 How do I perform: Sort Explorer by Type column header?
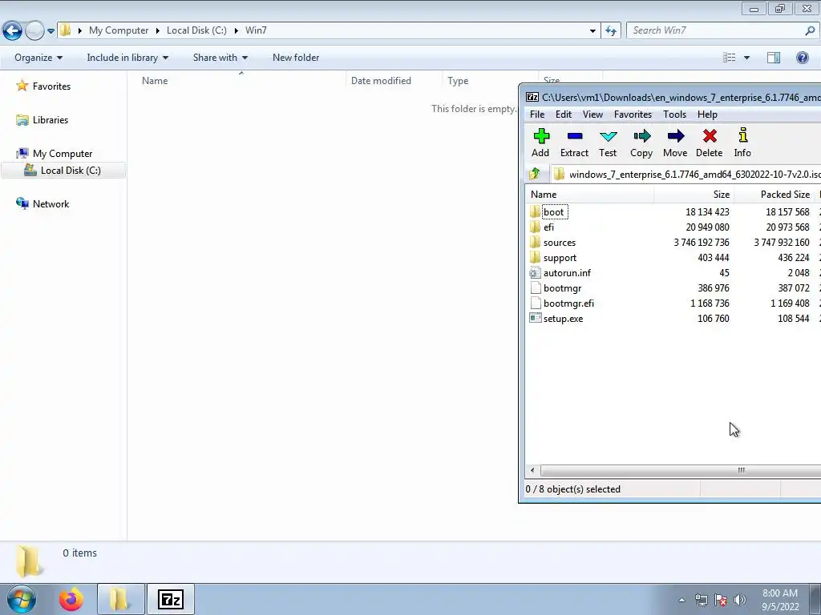tap(490, 81)
